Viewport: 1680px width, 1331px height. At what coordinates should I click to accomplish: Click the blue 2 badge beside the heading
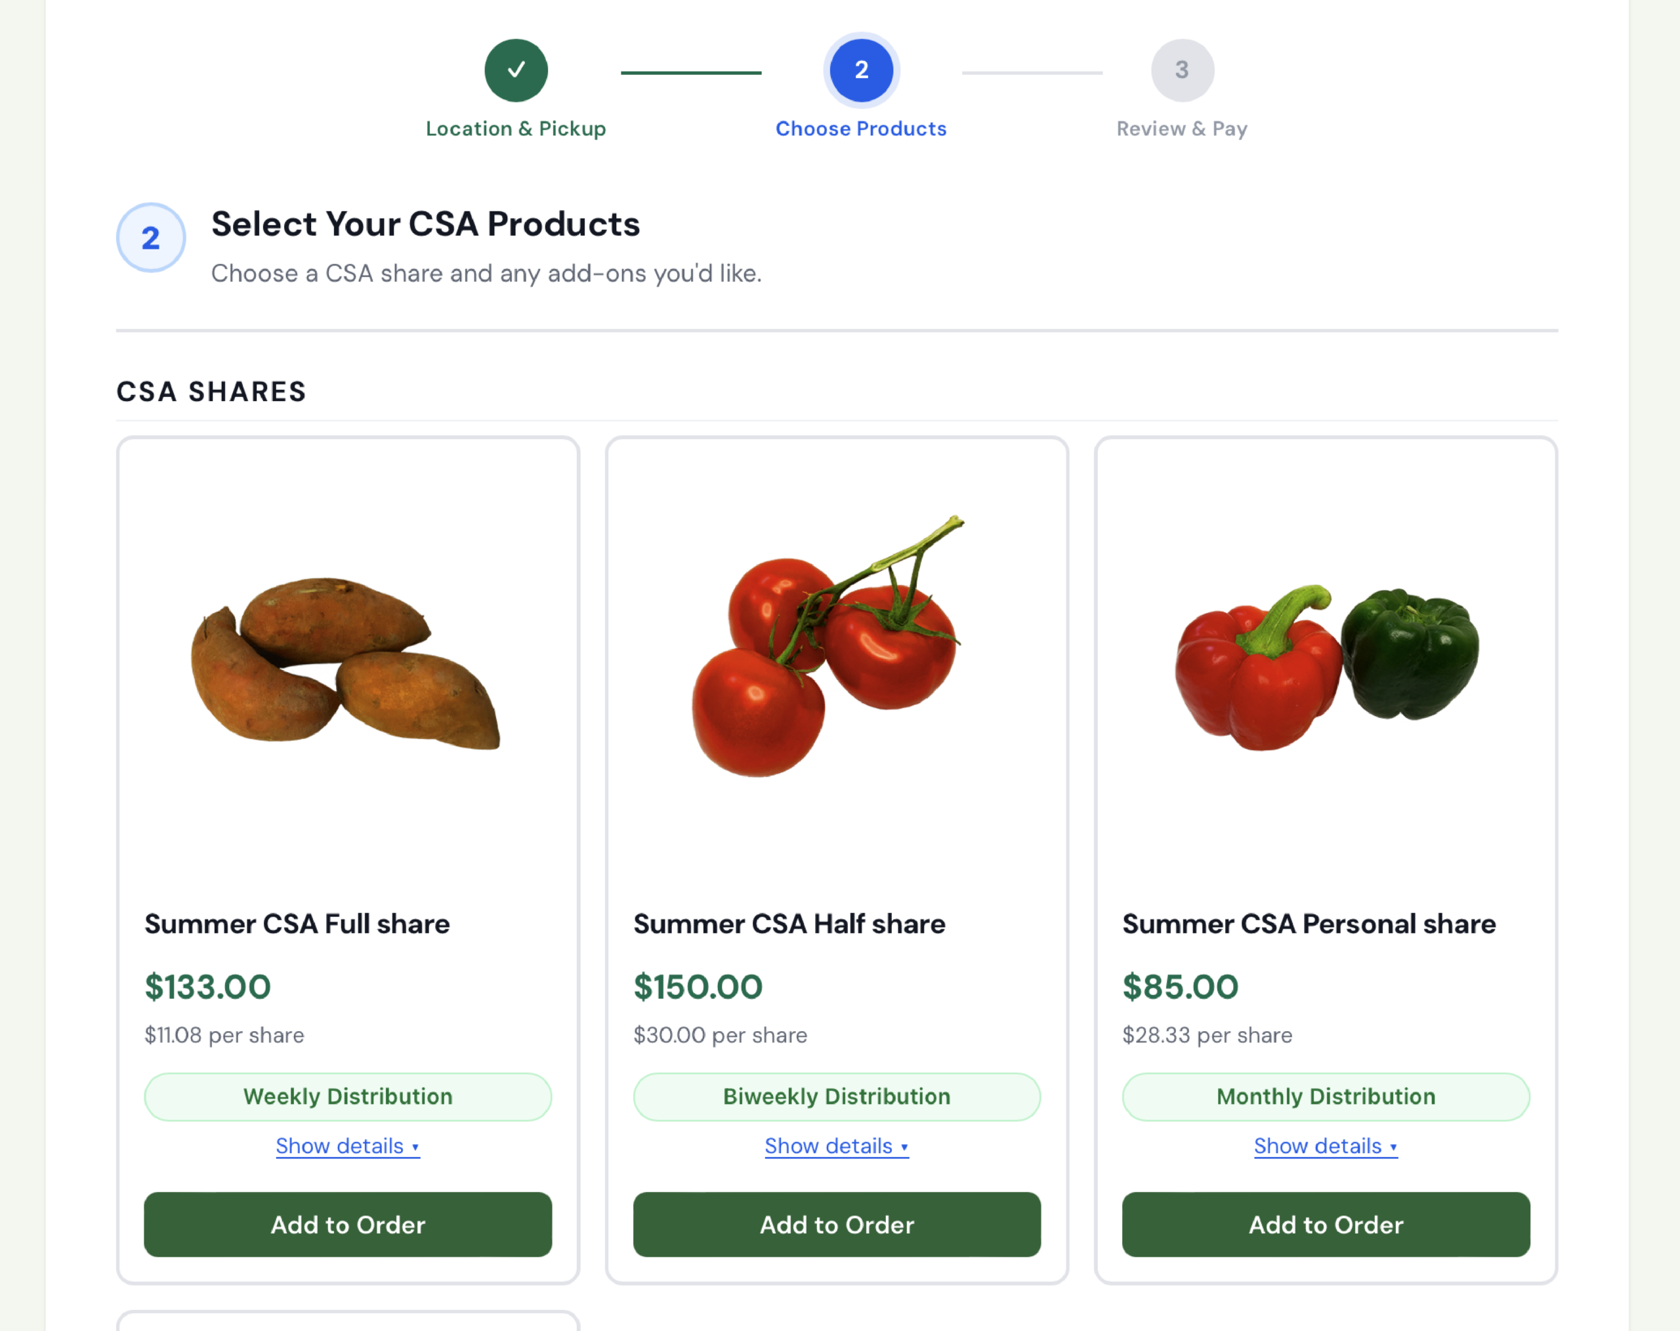pos(150,238)
